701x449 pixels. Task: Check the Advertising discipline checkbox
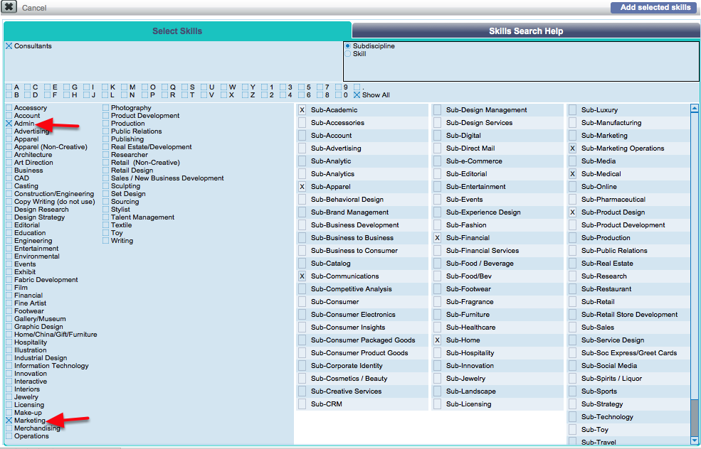(x=9, y=131)
